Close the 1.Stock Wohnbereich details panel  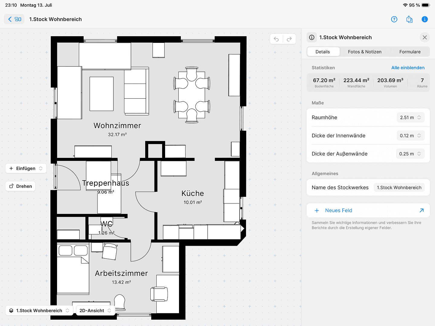pyautogui.click(x=424, y=37)
